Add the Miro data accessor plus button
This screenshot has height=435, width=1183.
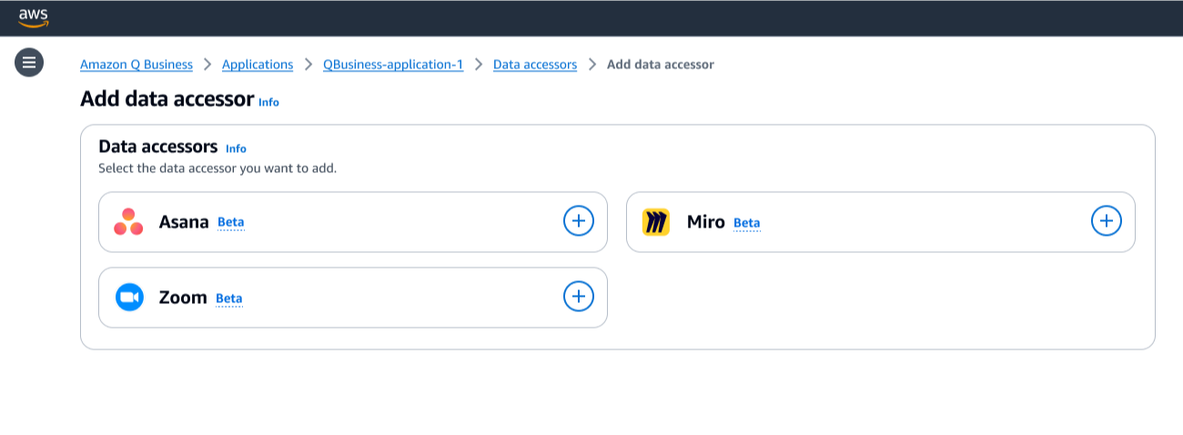[x=1106, y=220]
